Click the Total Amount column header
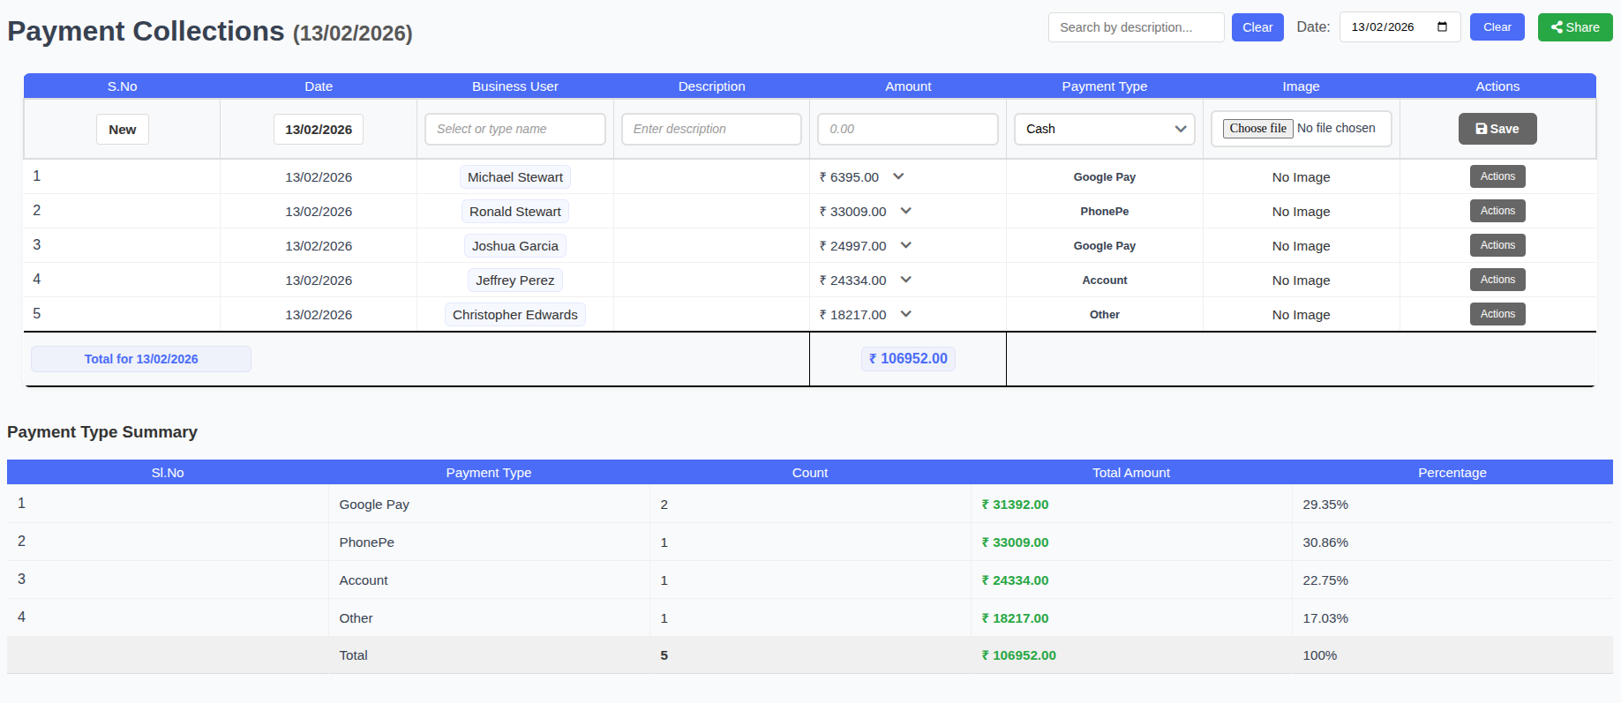 [1131, 473]
